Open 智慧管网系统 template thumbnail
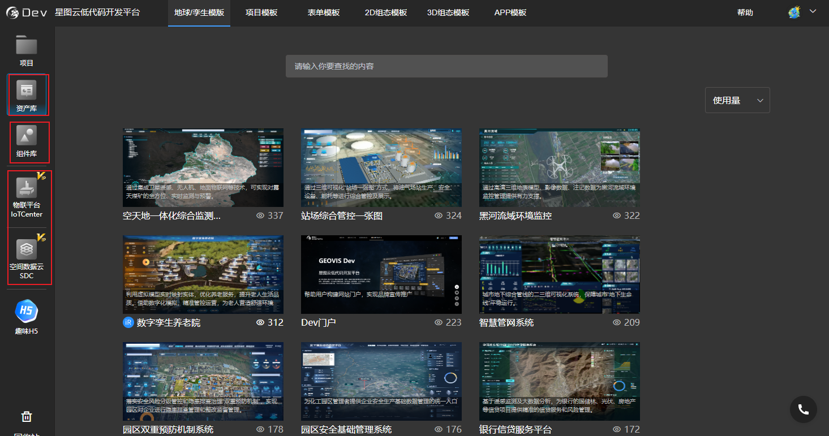Viewport: 829px width, 436px height. coord(560,274)
